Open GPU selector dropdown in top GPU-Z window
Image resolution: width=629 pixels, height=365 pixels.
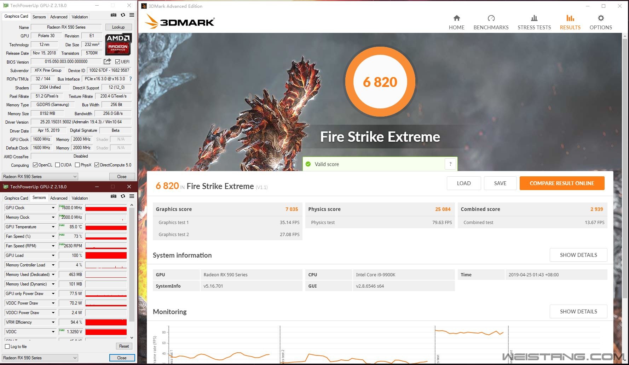(x=40, y=176)
